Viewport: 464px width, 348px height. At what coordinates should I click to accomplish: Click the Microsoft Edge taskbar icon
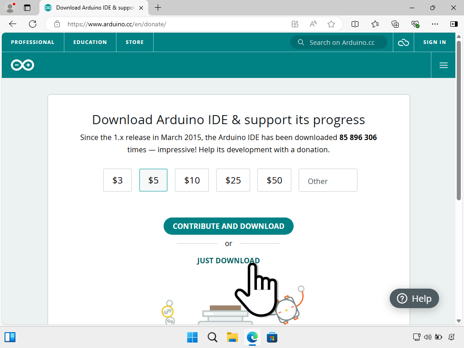[x=252, y=337]
